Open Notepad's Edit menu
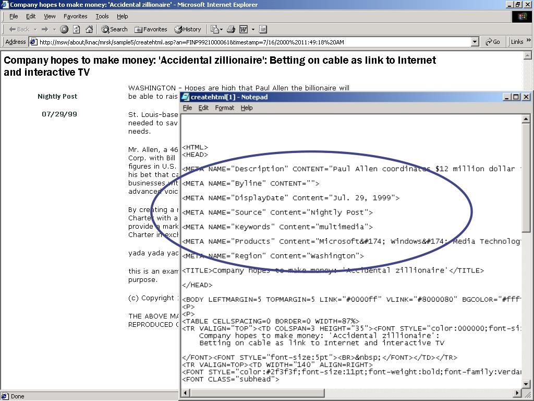Viewport: 534px width, 401px height. [203, 108]
